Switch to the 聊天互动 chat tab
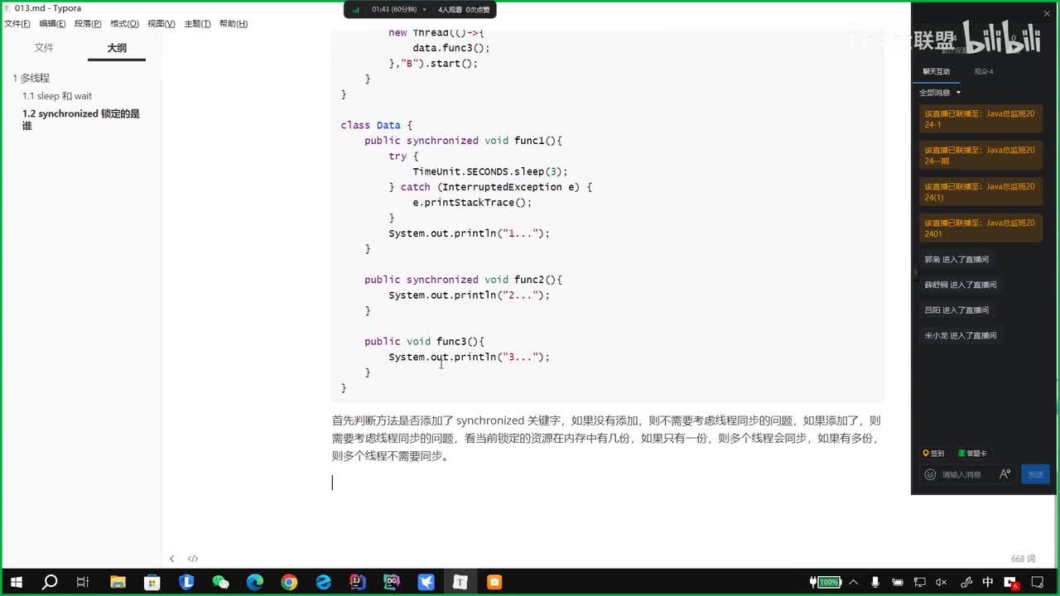1060x596 pixels. point(937,72)
